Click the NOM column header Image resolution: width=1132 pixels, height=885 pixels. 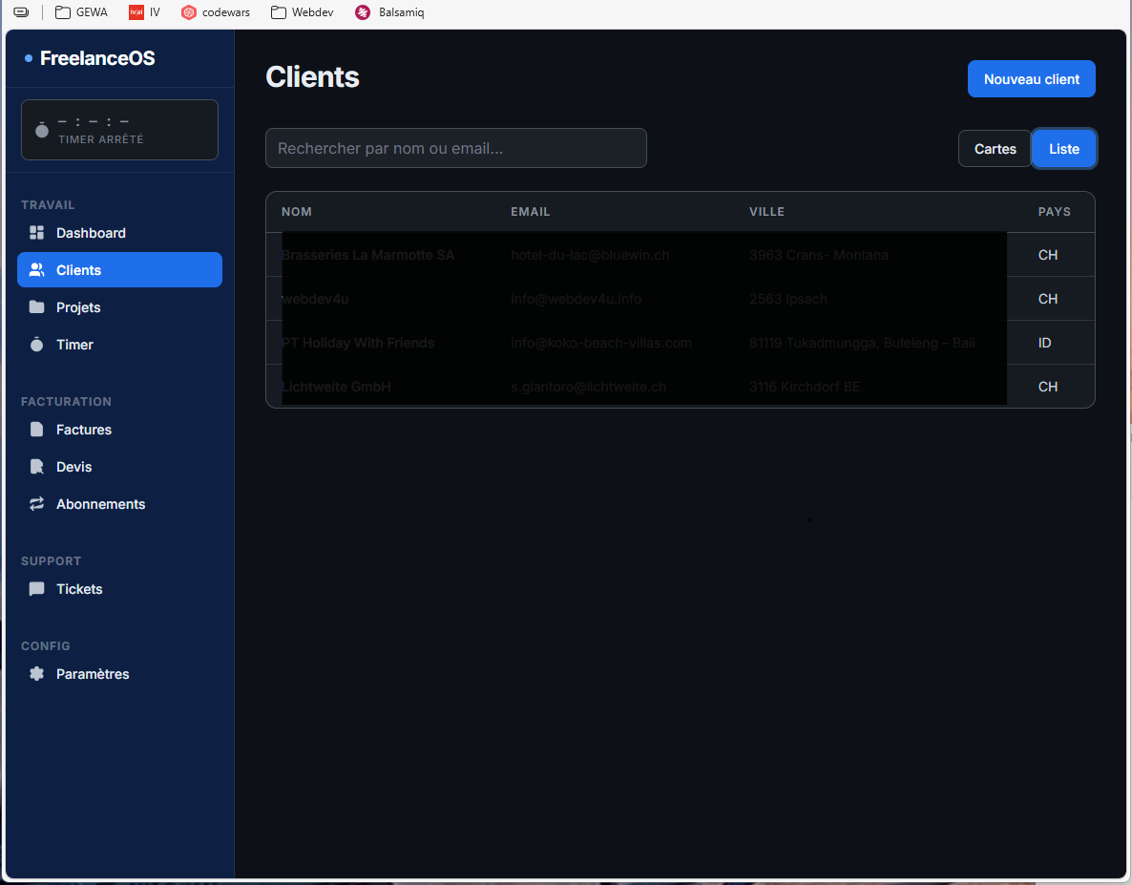point(297,212)
